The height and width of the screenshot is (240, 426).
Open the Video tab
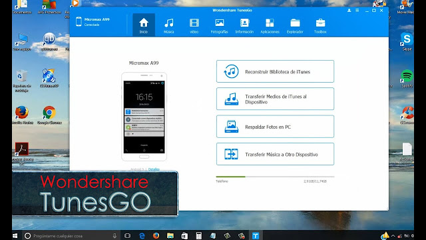click(x=194, y=25)
